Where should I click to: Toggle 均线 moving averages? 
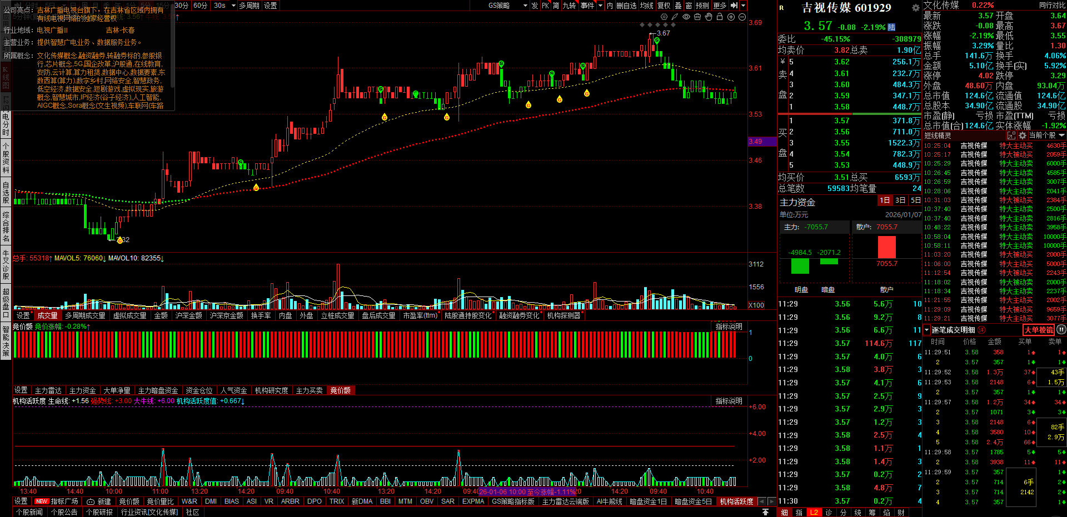[x=646, y=6]
